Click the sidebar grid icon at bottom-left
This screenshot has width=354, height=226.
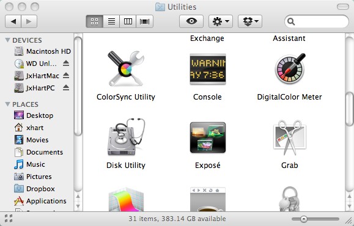pyautogui.click(x=9, y=218)
